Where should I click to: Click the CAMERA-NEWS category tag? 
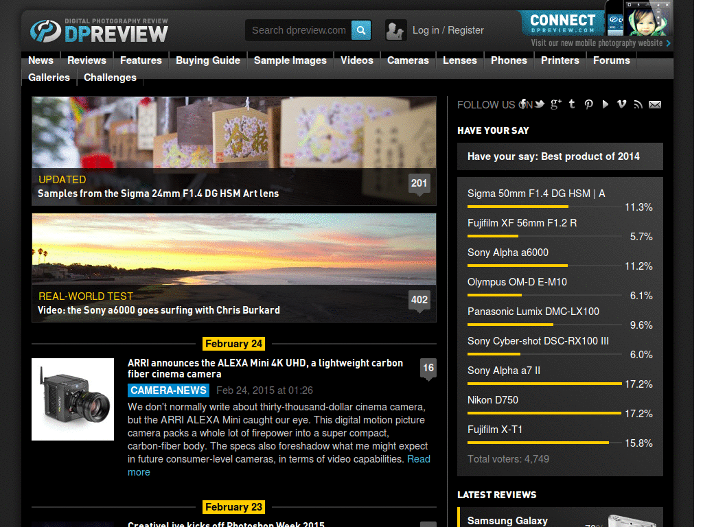pos(169,390)
